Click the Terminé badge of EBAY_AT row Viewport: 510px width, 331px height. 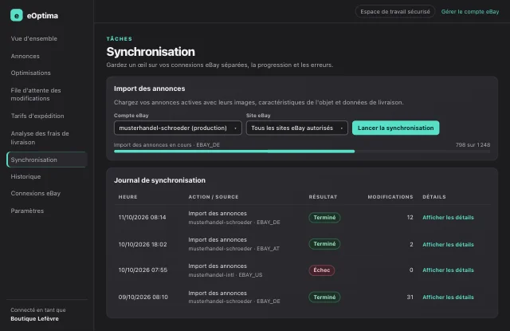pos(324,244)
